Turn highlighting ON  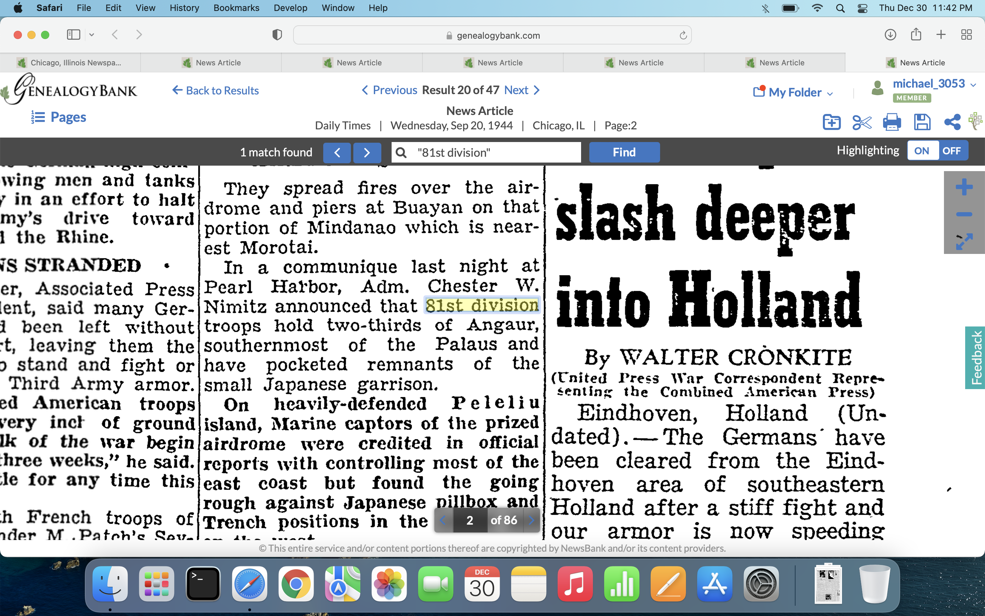coord(921,151)
